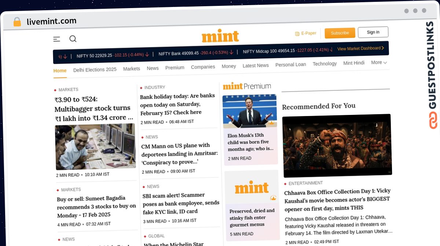Open Chhaava Box Office Collection headline
This screenshot has height=246, width=440.
point(337,199)
